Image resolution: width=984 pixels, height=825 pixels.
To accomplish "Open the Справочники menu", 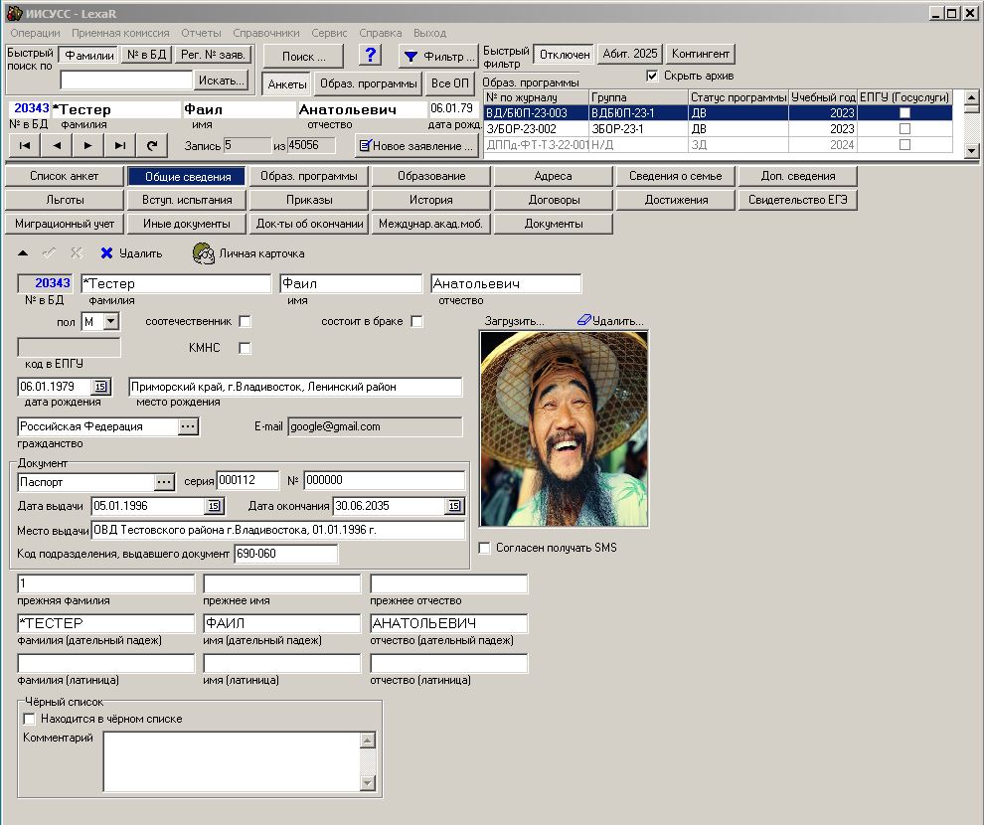I will coord(265,33).
